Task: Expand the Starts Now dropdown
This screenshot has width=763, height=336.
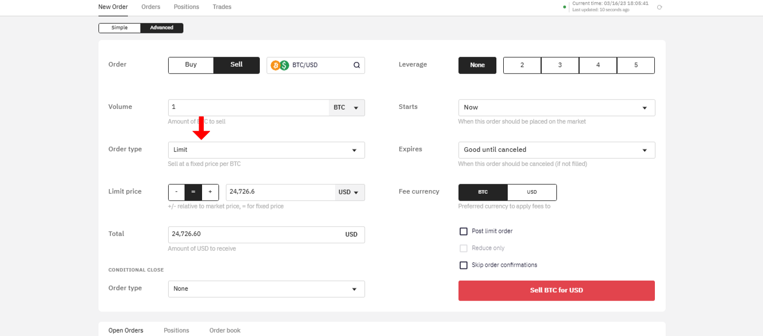Action: pos(556,108)
